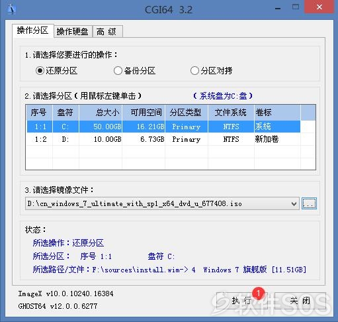Expand the image file path dropdown

pyautogui.click(x=294, y=203)
